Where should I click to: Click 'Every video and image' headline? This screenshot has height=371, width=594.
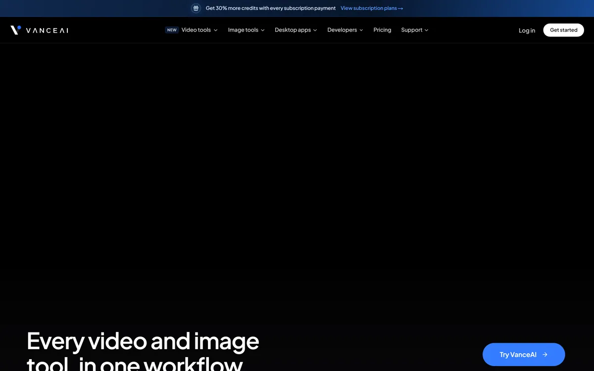point(143,341)
